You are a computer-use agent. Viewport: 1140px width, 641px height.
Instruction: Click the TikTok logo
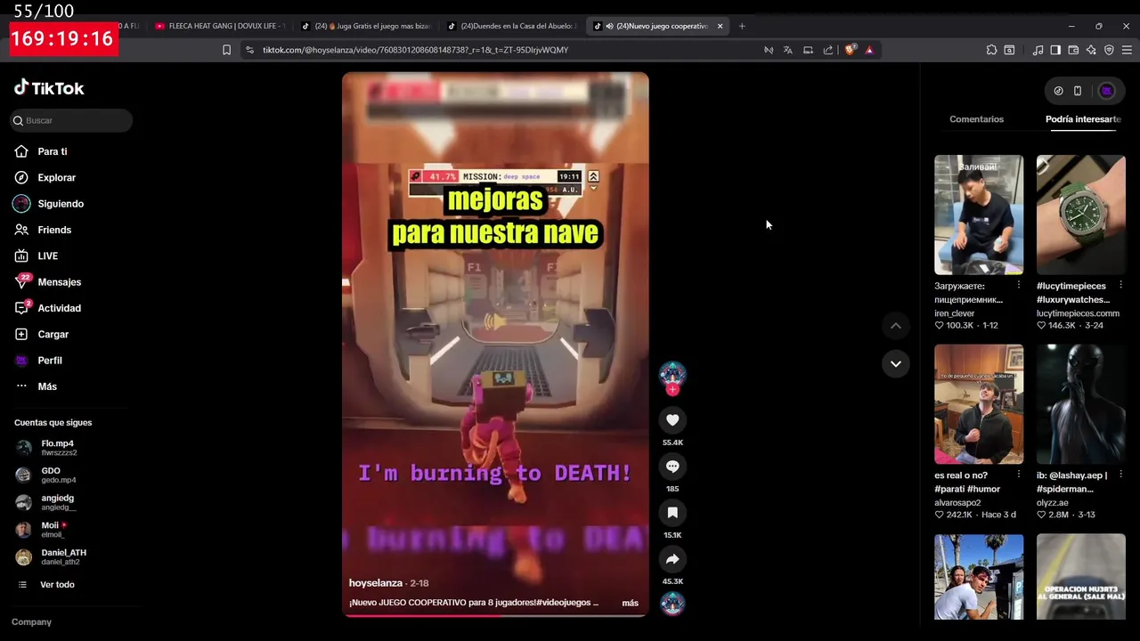coord(49,88)
